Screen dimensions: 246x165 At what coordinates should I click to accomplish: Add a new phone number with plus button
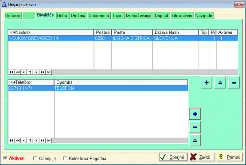tap(195, 114)
